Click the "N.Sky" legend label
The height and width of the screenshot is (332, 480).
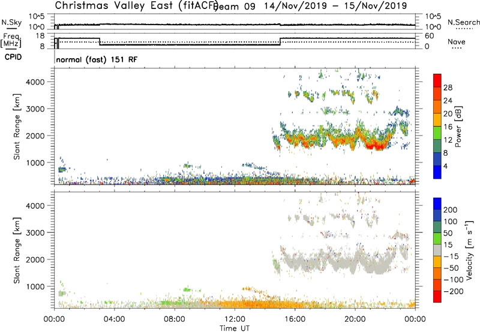[x=11, y=22]
